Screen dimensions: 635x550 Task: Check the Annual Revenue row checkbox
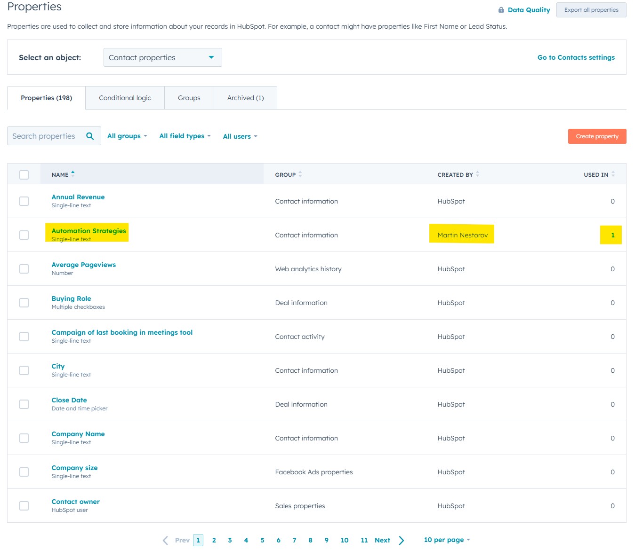(x=24, y=201)
